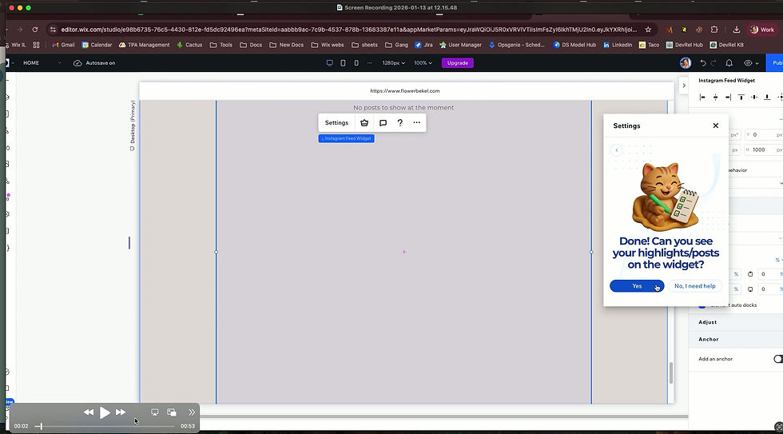Open the Settings item on widget toolbar
Image resolution: width=783 pixels, height=434 pixels.
click(336, 123)
